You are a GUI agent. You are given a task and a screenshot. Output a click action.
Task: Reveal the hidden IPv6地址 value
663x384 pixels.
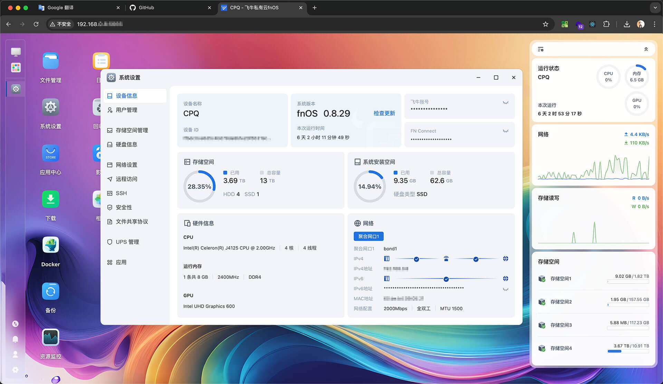(506, 289)
